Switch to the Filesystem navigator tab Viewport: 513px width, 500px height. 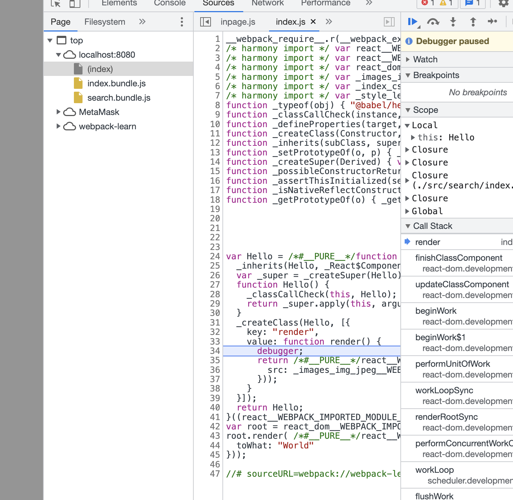coord(105,22)
